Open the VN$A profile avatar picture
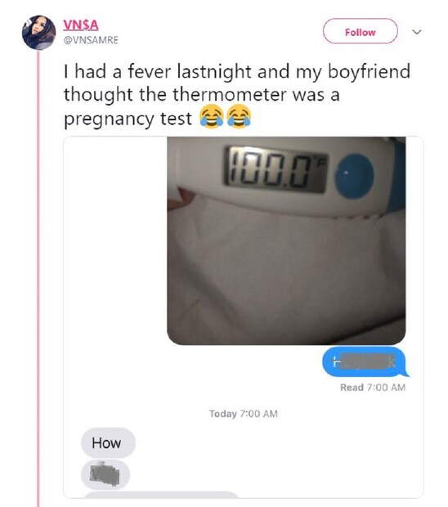Viewport: 448px width, 507px height. tap(38, 33)
